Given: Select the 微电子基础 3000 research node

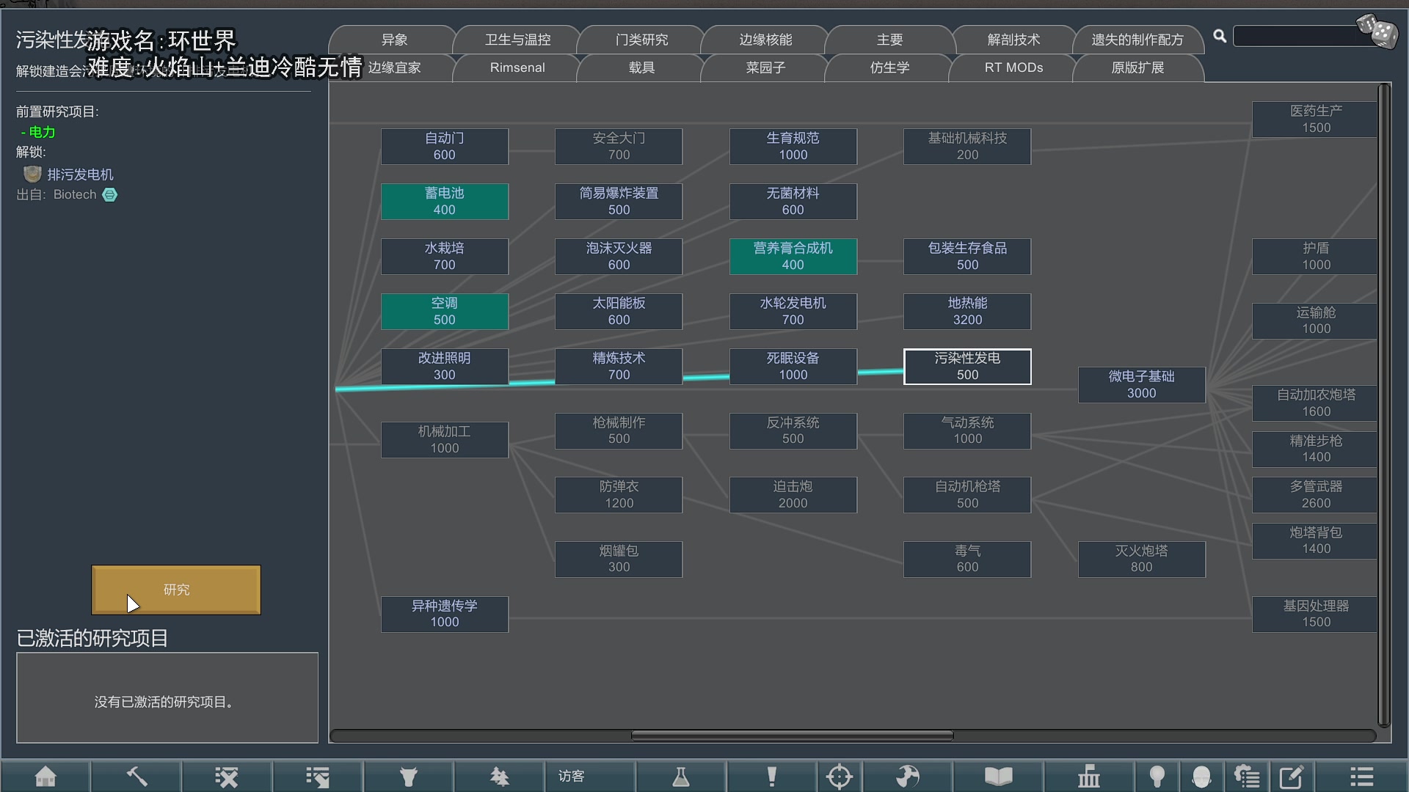Looking at the screenshot, I should (x=1141, y=385).
